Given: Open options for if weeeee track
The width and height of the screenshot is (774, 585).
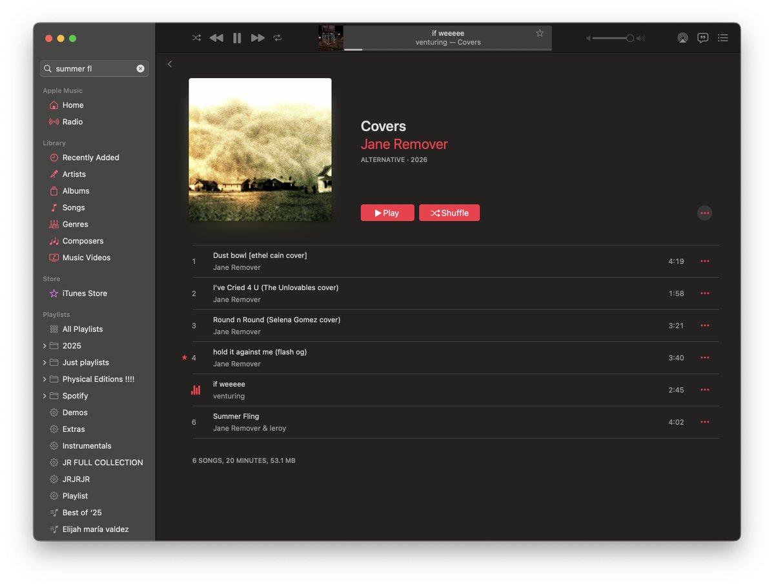Looking at the screenshot, I should [705, 390].
